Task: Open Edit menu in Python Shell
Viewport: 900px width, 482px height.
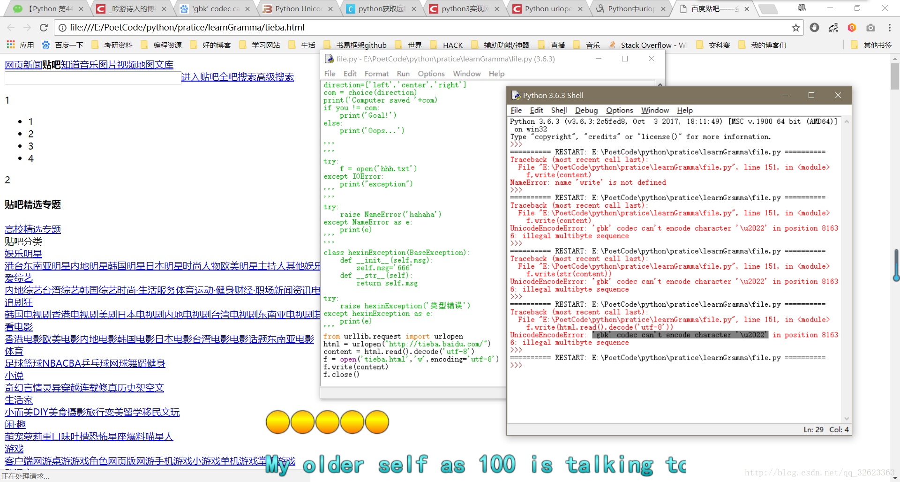Action: 536,110
